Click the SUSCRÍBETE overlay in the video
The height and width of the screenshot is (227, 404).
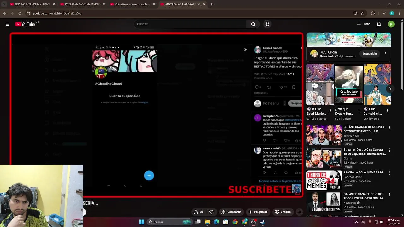pyautogui.click(x=259, y=189)
